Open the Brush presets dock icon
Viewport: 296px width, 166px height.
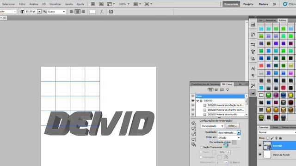coord(253,44)
